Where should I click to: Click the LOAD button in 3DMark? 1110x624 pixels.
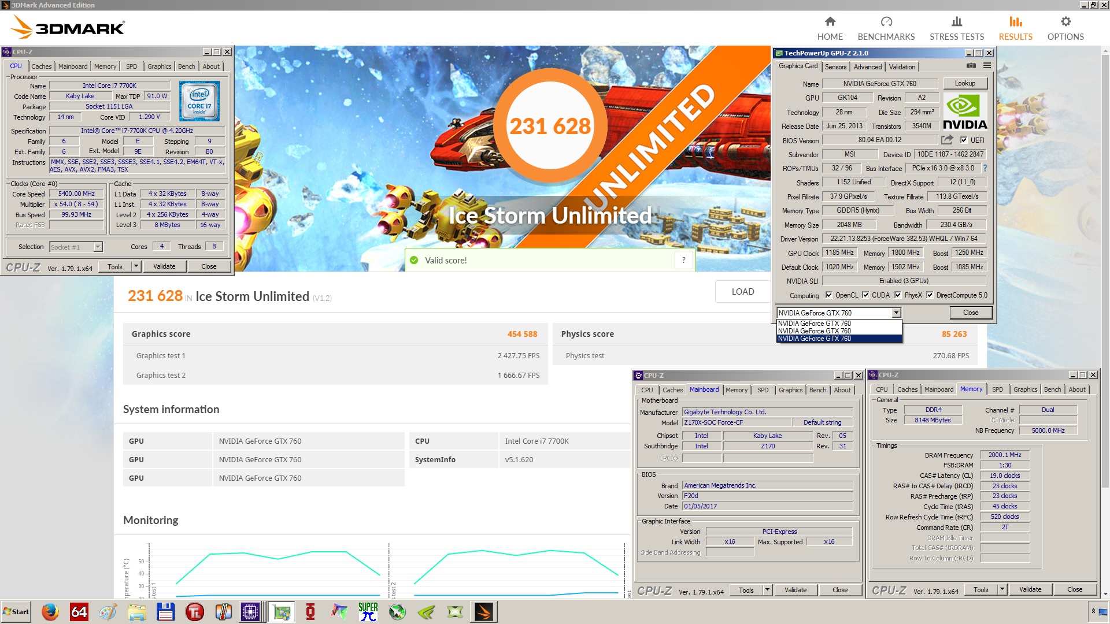point(743,291)
